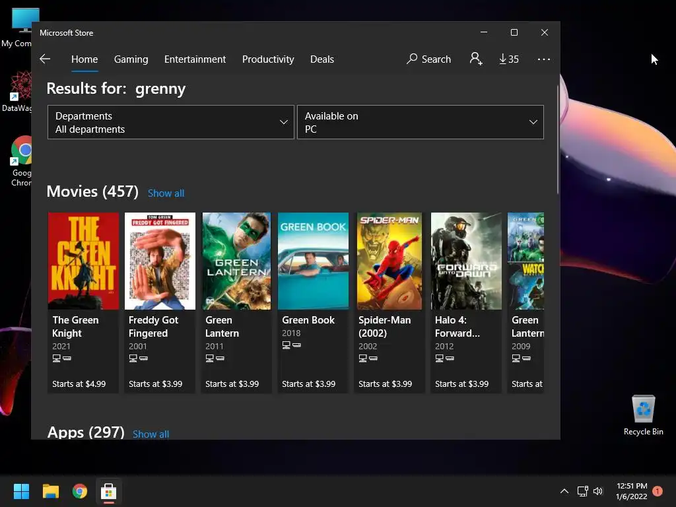Open the Productivity tab
The image size is (676, 507).
pyautogui.click(x=268, y=59)
